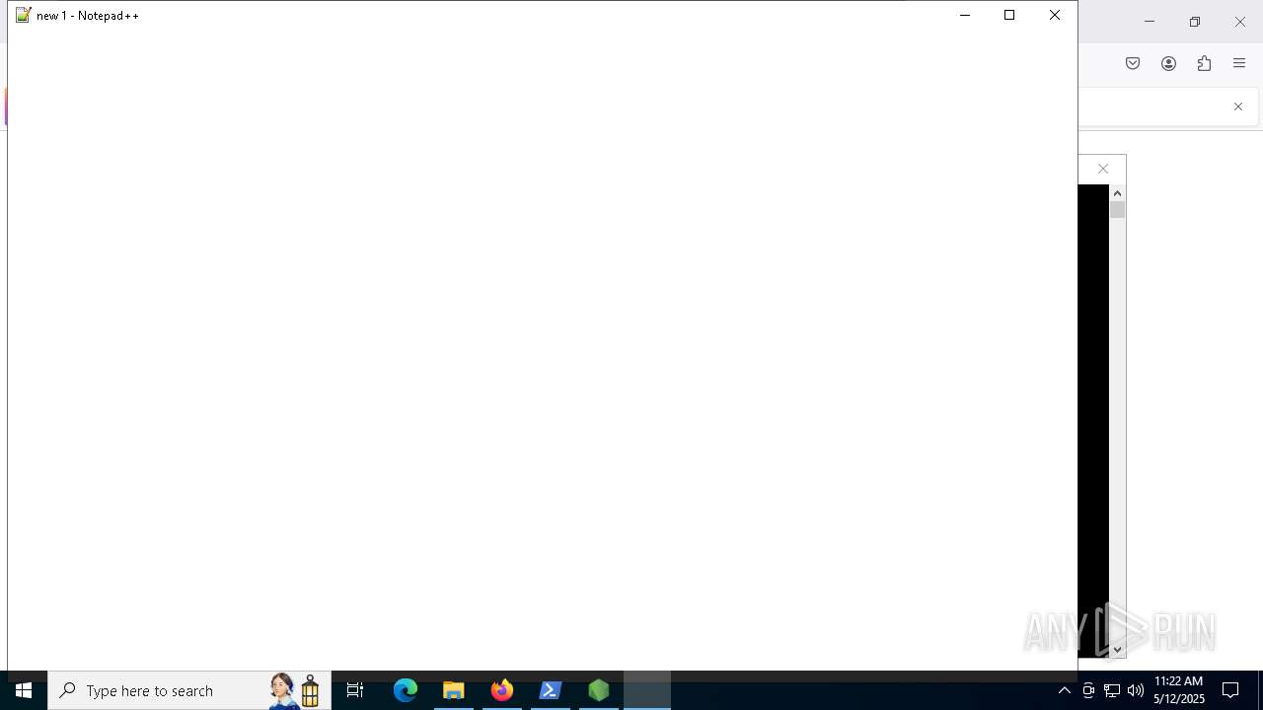
Task: Open Firefox extensions puzzle icon
Action: click(1204, 63)
